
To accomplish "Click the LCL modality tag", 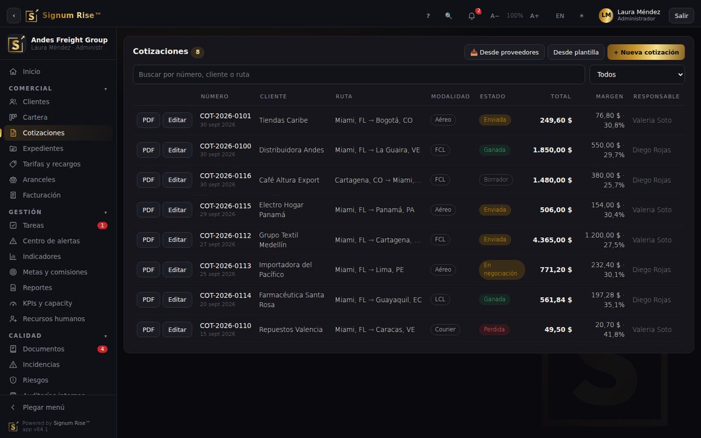I will tap(440, 300).
